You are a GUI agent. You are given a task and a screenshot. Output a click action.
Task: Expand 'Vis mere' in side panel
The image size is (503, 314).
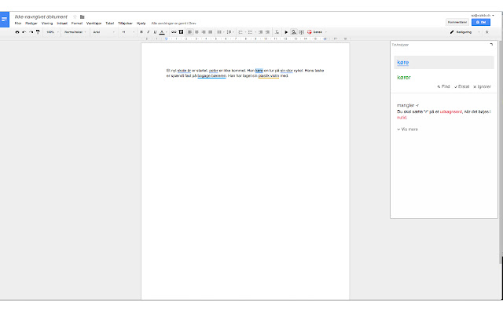(x=408, y=129)
